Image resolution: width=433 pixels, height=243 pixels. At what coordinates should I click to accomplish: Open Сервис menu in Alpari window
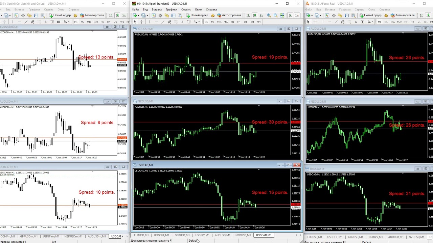[186, 9]
